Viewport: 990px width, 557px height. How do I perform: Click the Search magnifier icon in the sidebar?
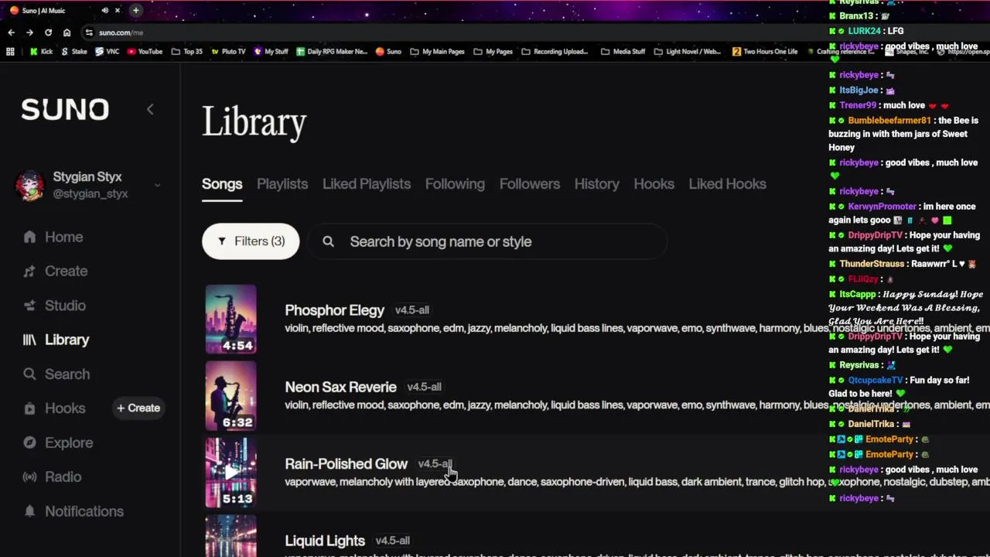tap(29, 374)
